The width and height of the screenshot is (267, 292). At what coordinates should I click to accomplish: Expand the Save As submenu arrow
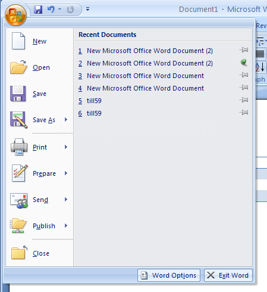coord(66,119)
